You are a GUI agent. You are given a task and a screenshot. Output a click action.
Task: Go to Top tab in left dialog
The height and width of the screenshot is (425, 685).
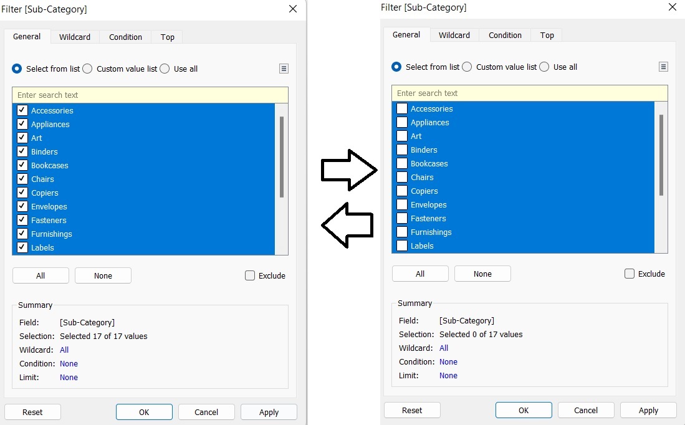167,37
